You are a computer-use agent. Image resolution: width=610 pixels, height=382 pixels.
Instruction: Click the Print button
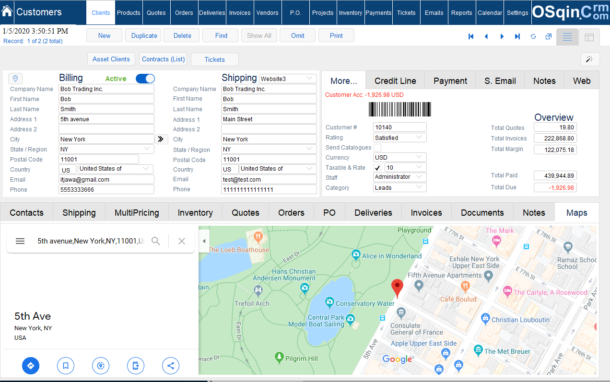pyautogui.click(x=336, y=35)
